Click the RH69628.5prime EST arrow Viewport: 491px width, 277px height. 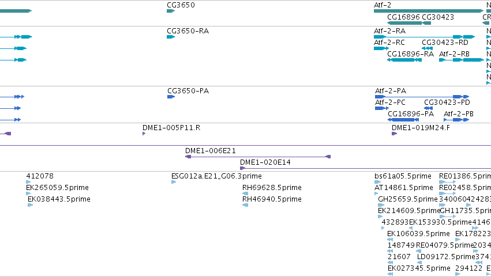click(245, 193)
